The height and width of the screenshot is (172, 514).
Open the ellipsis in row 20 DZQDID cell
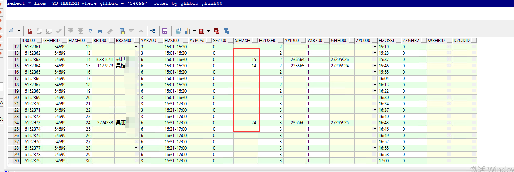[474, 98]
